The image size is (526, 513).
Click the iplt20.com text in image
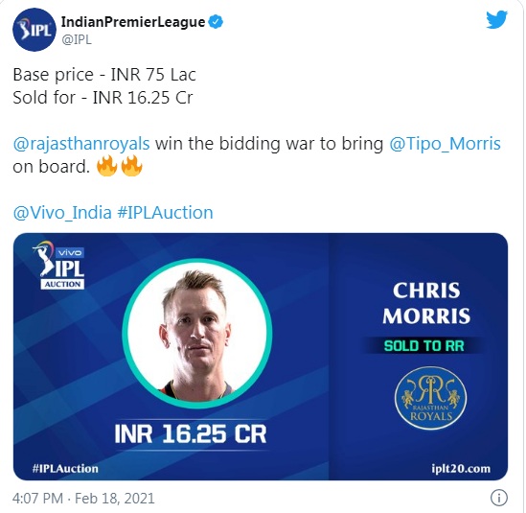pyautogui.click(x=461, y=468)
